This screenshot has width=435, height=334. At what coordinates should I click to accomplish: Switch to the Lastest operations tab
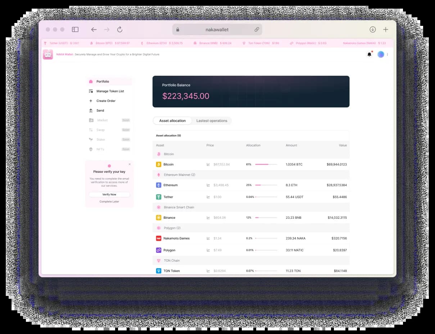[212, 121]
